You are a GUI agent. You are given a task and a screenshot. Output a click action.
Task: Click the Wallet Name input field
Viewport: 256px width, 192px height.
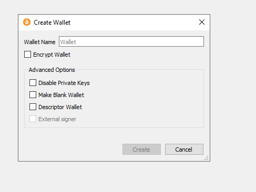(x=131, y=41)
